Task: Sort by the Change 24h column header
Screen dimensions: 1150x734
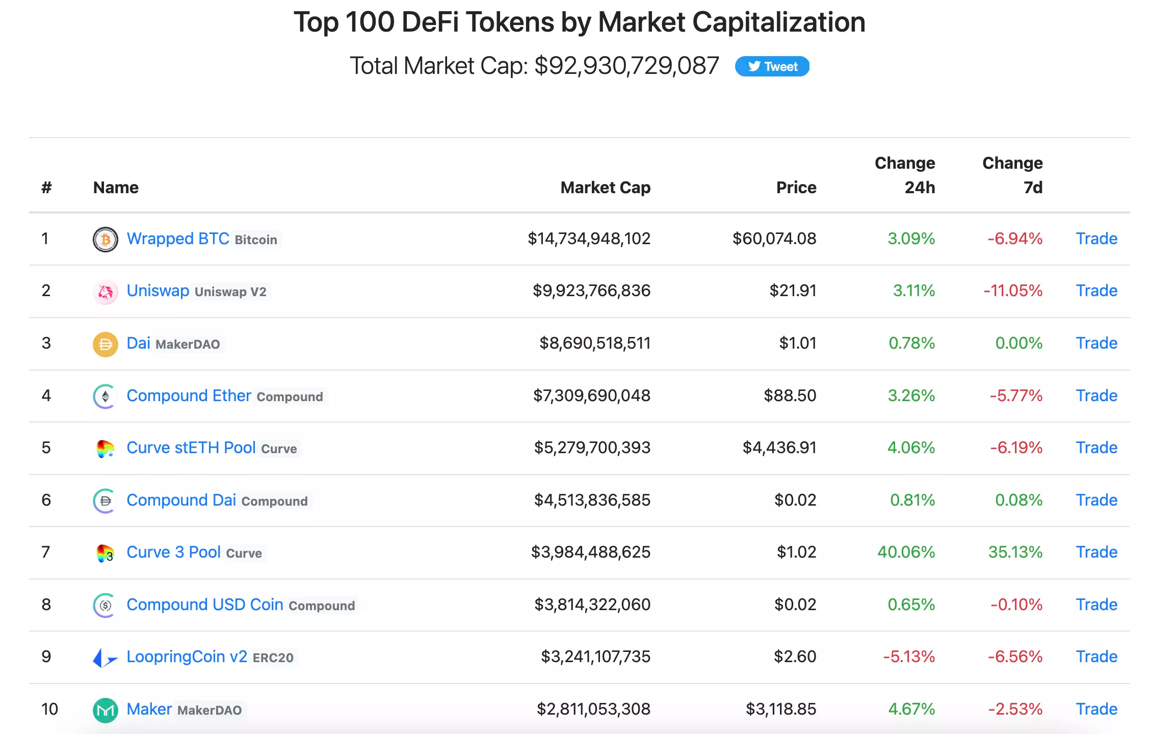Action: click(x=905, y=175)
